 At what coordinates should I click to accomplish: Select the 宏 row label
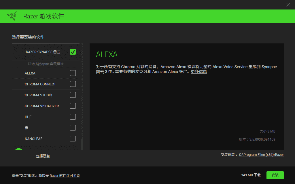(27, 128)
